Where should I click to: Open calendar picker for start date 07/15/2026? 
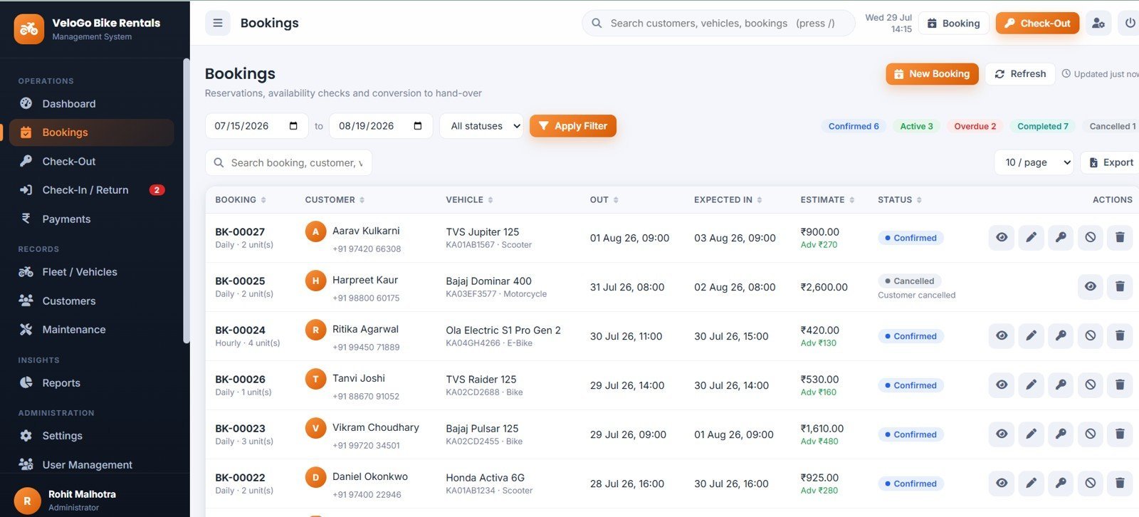click(x=293, y=126)
